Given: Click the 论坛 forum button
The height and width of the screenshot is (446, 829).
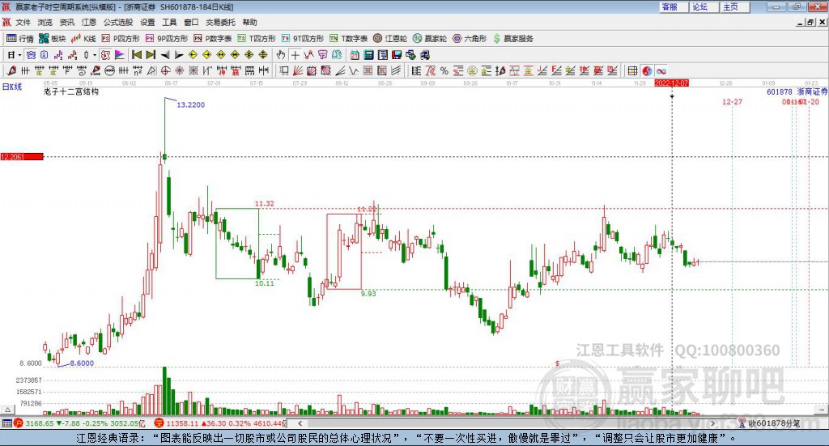Looking at the screenshot, I should click(x=704, y=6).
